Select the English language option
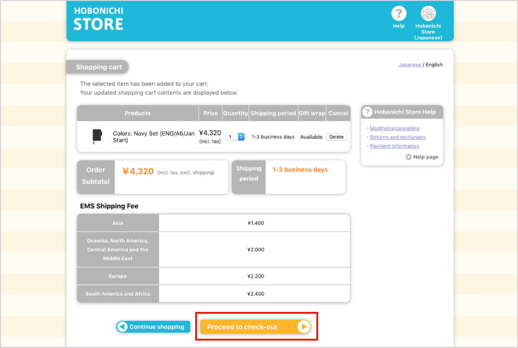The image size is (518, 348). point(434,65)
